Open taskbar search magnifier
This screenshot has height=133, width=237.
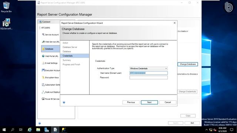click(x=13, y=130)
